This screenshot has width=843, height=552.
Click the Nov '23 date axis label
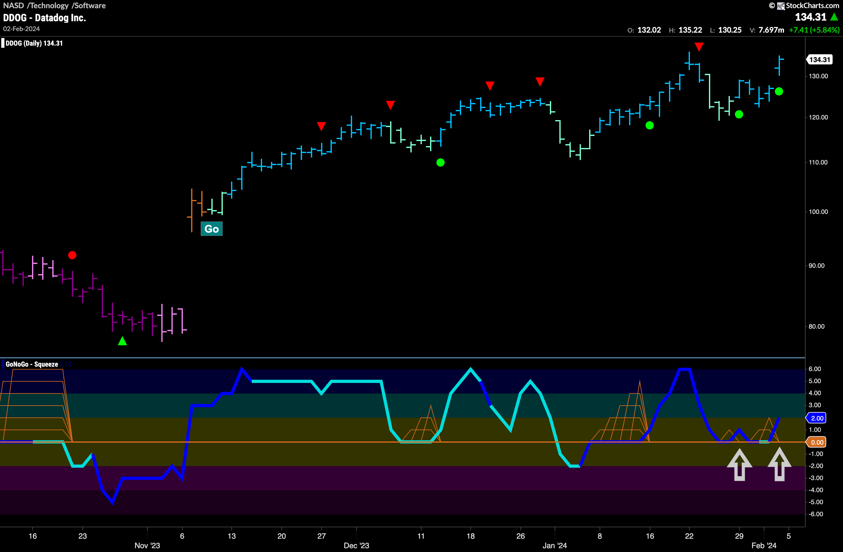[x=147, y=546]
